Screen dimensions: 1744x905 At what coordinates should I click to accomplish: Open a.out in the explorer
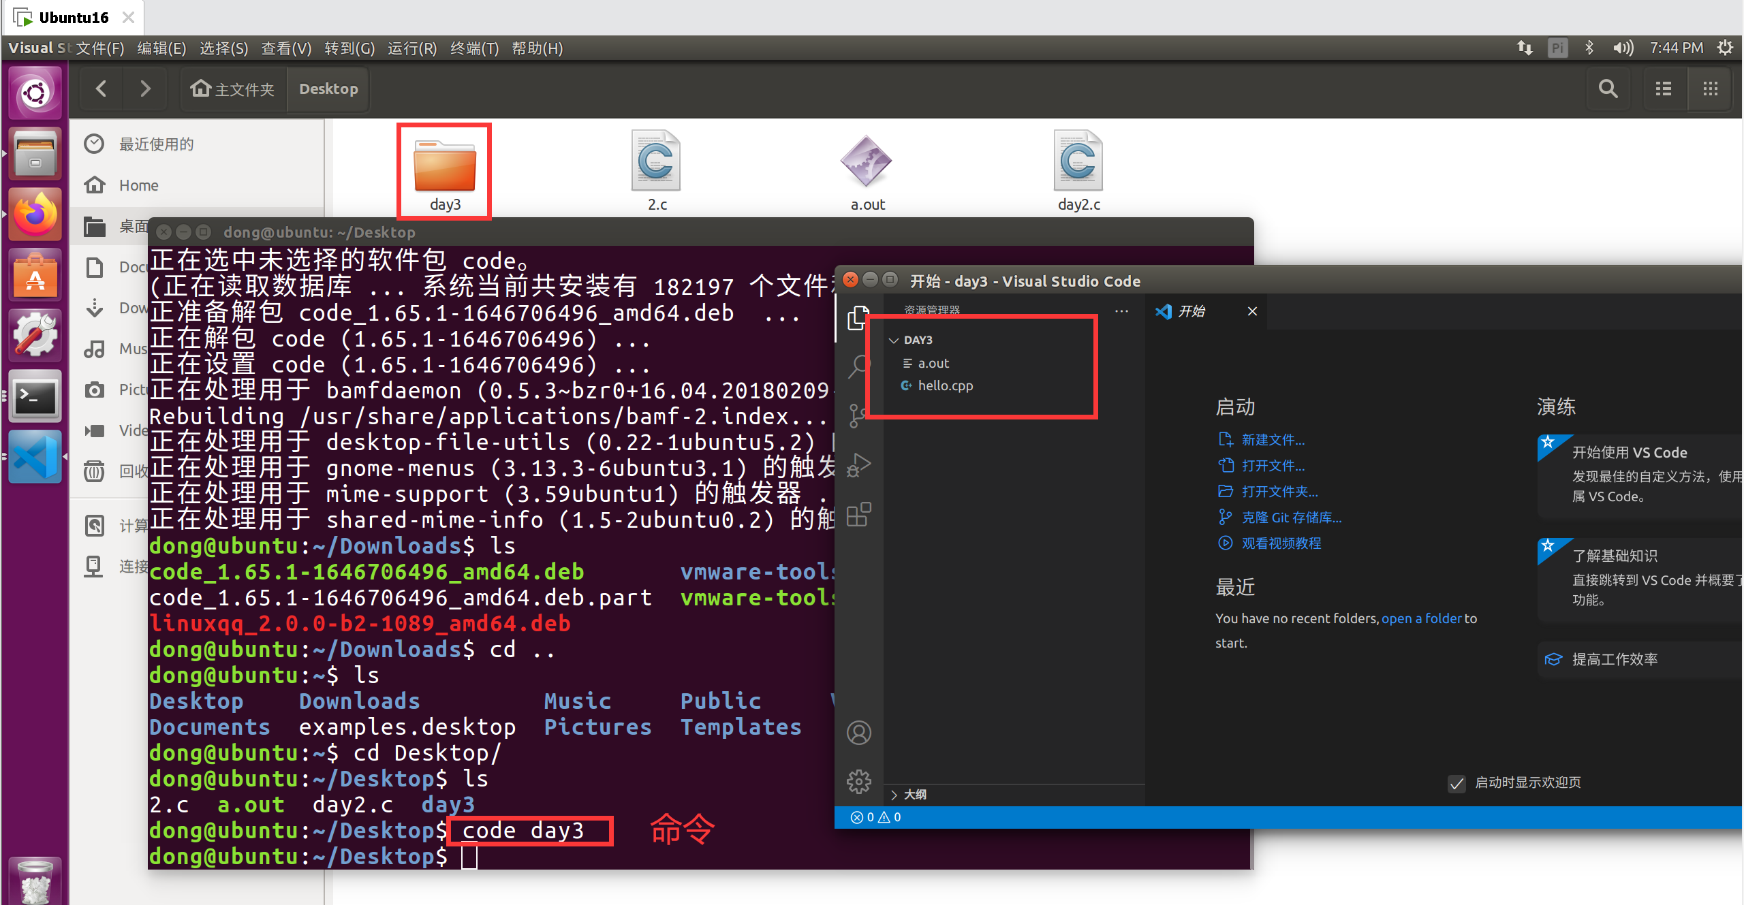(x=933, y=363)
